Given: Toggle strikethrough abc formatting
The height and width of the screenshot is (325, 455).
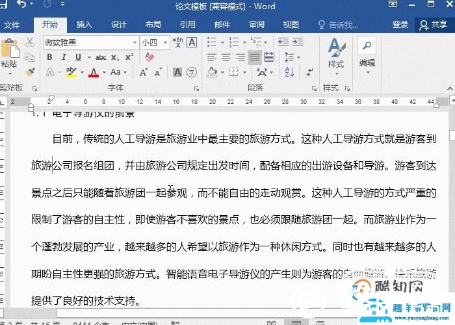Looking at the screenshot, I should [101, 57].
